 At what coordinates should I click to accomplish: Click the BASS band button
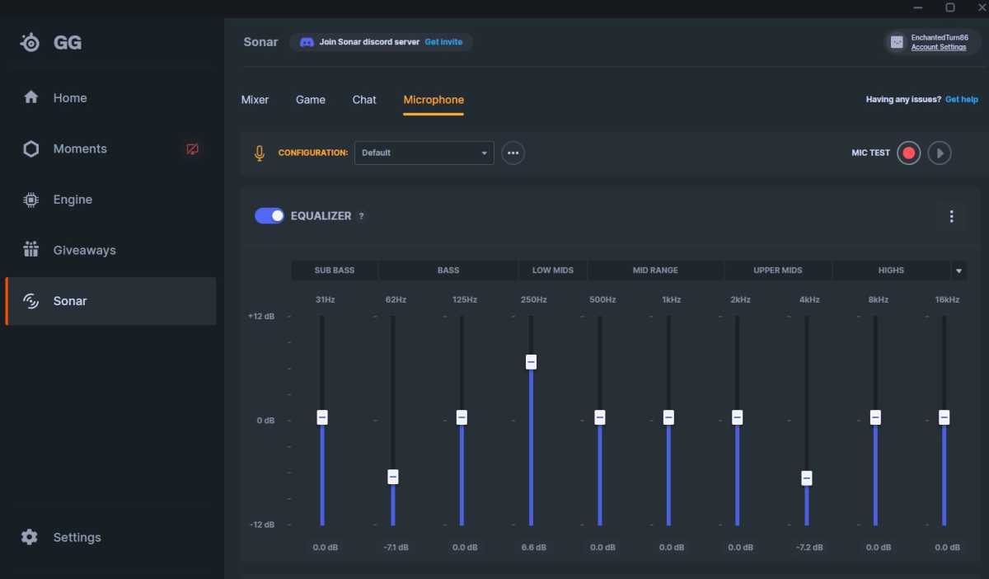[448, 270]
